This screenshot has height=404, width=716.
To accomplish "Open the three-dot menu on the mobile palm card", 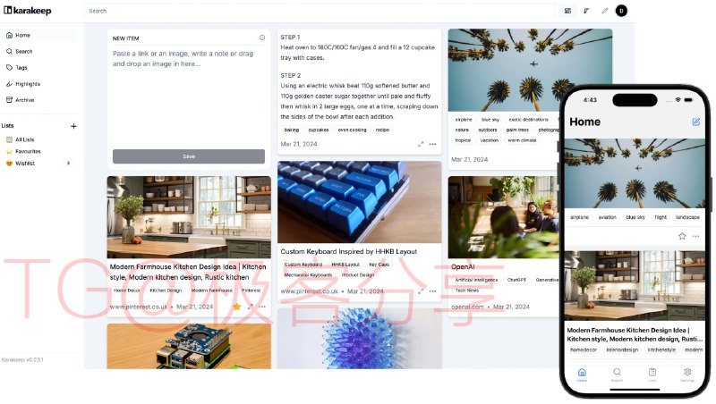I will [695, 236].
